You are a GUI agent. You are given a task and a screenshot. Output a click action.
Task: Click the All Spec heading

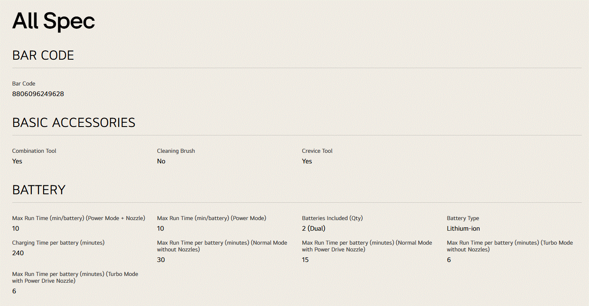click(53, 21)
